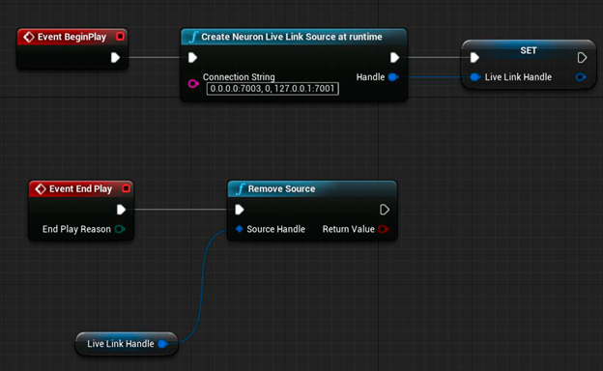
Task: Edit the Connection String value field
Action: pos(273,89)
